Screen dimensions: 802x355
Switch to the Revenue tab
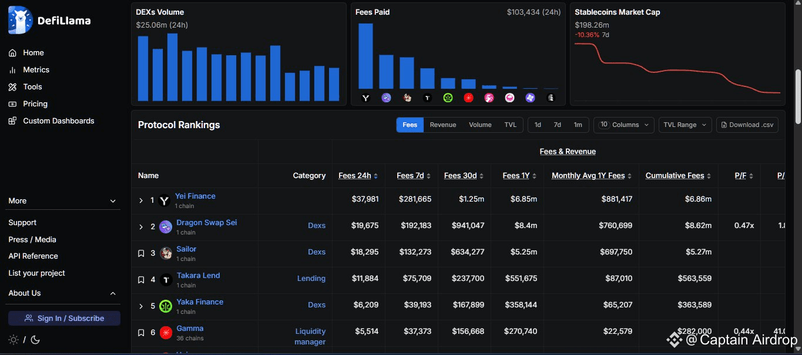tap(442, 125)
